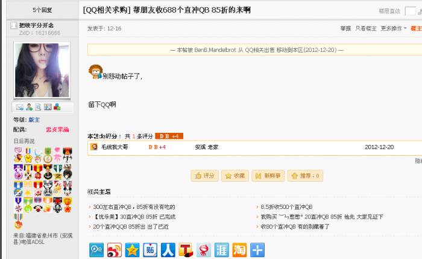Click the pink ribbon medal badge
Image resolution: width=422 pixels, height=259 pixels.
tap(58, 155)
